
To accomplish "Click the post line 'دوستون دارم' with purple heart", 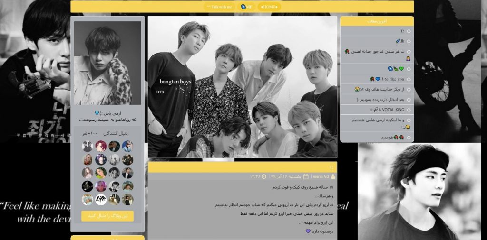I will click(x=320, y=231).
